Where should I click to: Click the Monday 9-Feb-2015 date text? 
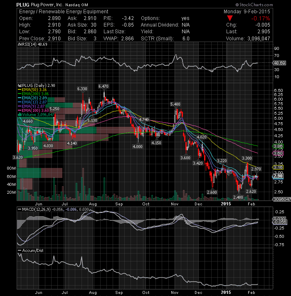point(247,12)
